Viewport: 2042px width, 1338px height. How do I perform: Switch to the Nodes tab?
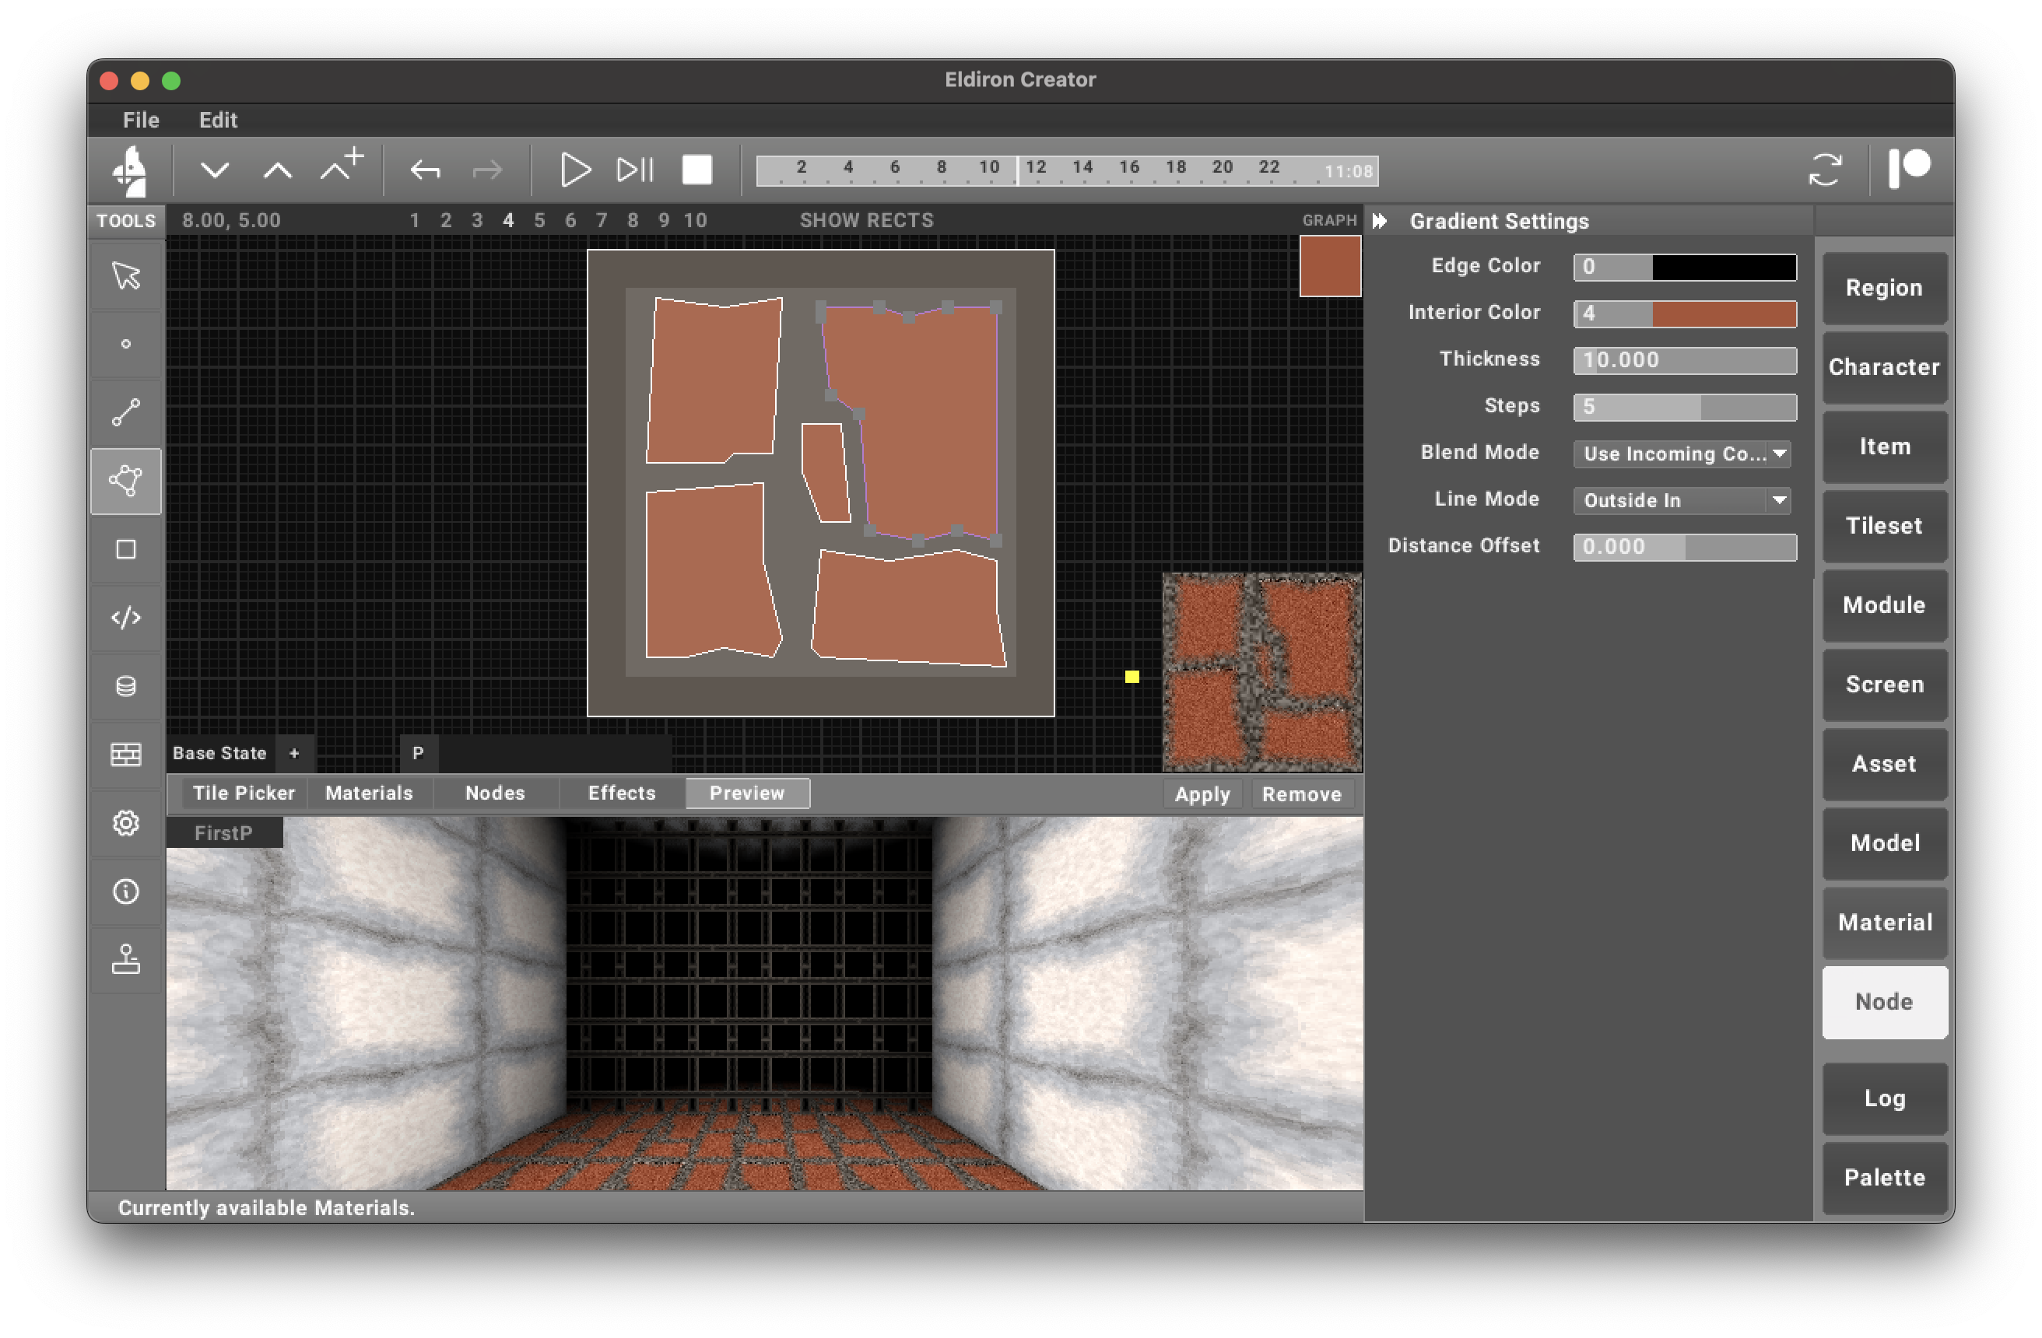tap(495, 793)
